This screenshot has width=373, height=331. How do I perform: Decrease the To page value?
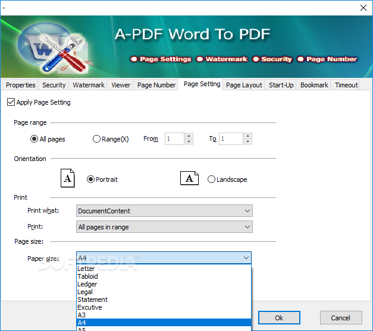(x=248, y=141)
